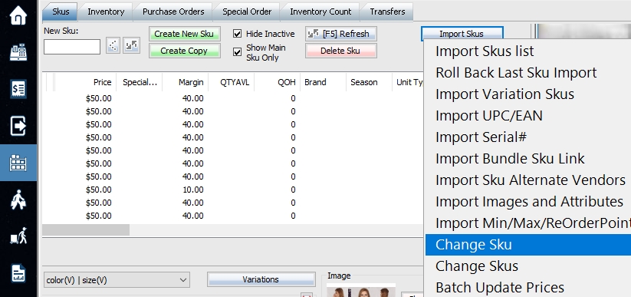Click the Create Copy button

tap(184, 51)
